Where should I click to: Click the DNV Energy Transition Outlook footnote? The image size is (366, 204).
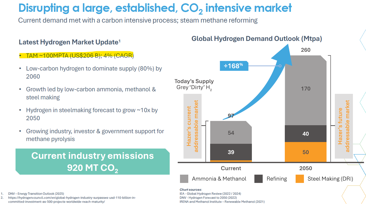click(36, 194)
